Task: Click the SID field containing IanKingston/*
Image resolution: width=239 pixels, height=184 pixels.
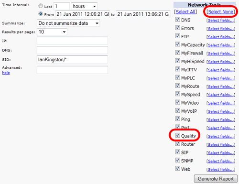Action: pyautogui.click(x=72, y=60)
